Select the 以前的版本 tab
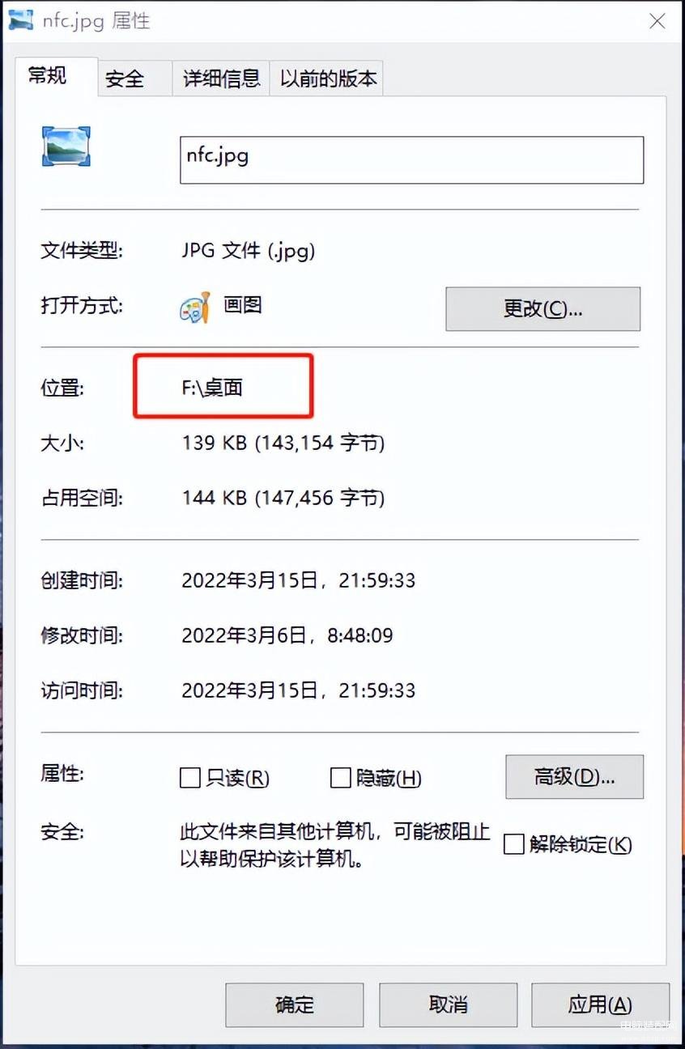 pyautogui.click(x=328, y=79)
